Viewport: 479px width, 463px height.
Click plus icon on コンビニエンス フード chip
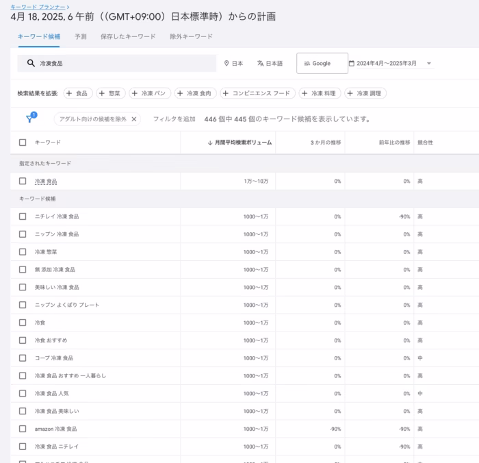point(225,93)
